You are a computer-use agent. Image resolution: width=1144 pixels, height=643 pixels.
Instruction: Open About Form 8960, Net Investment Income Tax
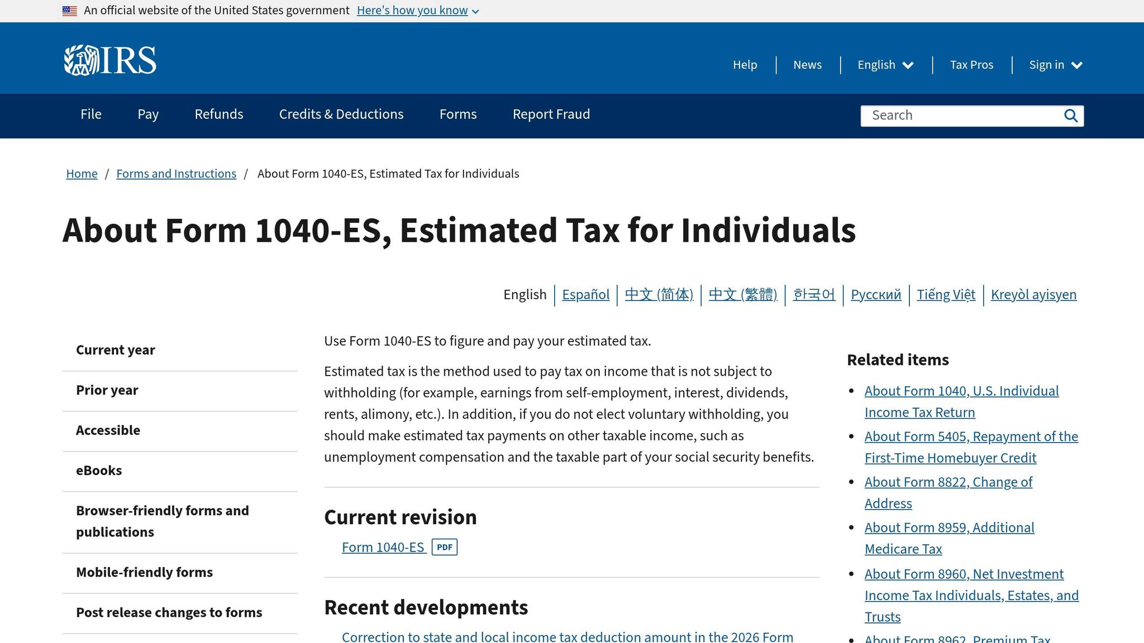(x=972, y=596)
